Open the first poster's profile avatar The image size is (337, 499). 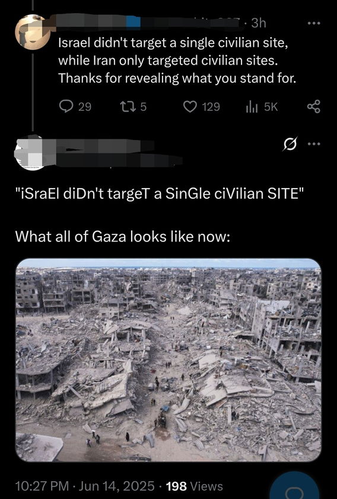coord(33,32)
